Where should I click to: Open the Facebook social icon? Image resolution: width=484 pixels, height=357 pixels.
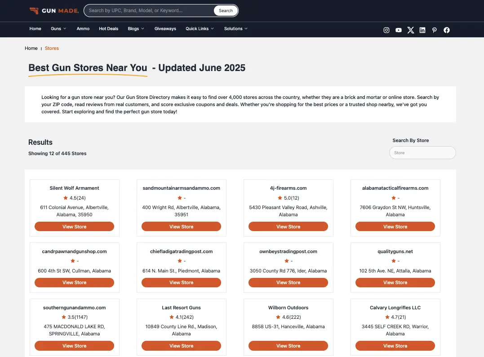[x=446, y=30]
